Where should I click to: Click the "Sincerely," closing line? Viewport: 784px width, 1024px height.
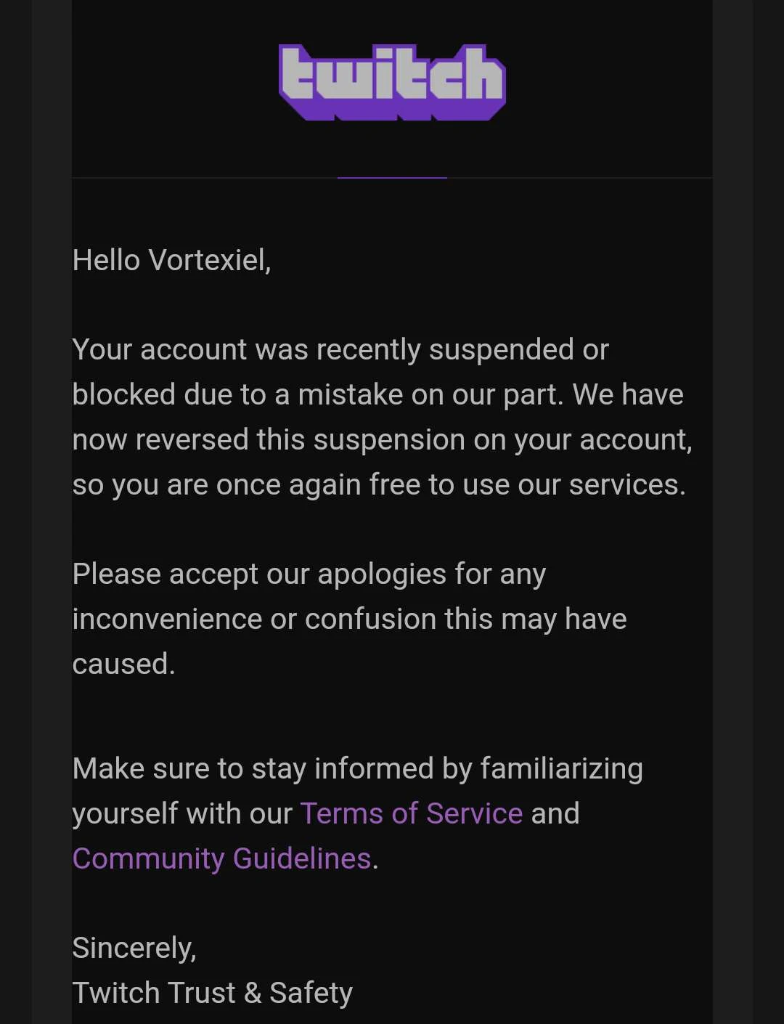pos(134,948)
